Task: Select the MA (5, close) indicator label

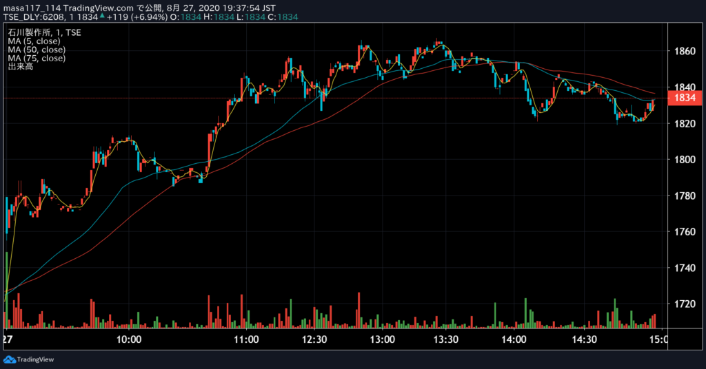Action: [34, 41]
